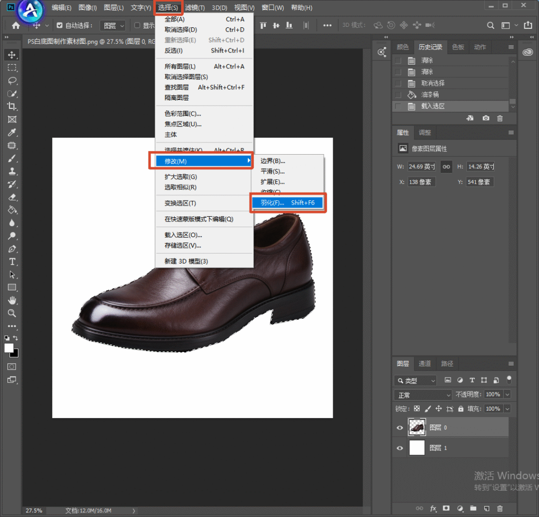Toggle the layer filter switch
Image resolution: width=539 pixels, height=517 pixels.
[x=509, y=380]
